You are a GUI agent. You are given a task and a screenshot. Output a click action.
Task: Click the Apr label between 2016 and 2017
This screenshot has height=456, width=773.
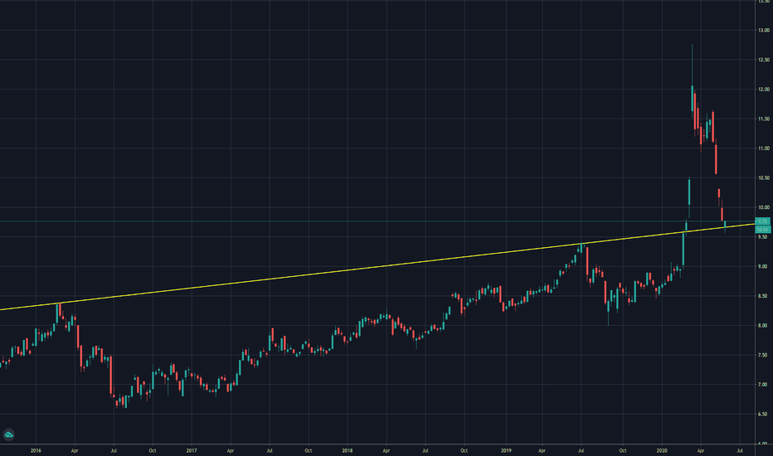click(x=75, y=450)
